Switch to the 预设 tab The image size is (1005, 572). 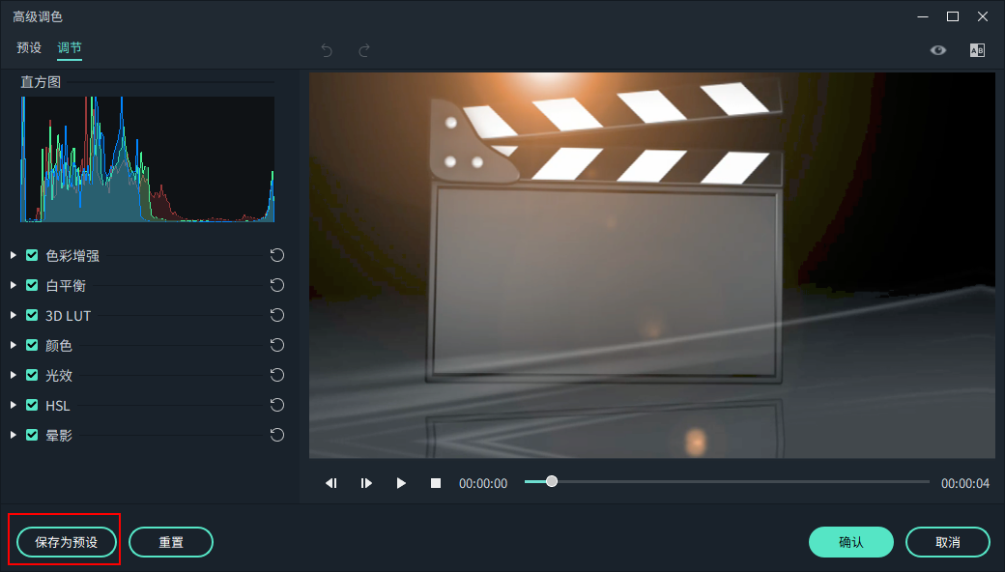(29, 47)
